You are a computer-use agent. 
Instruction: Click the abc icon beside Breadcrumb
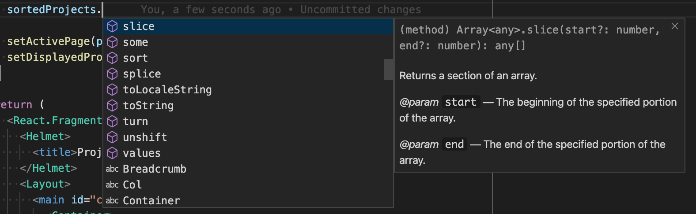(112, 169)
